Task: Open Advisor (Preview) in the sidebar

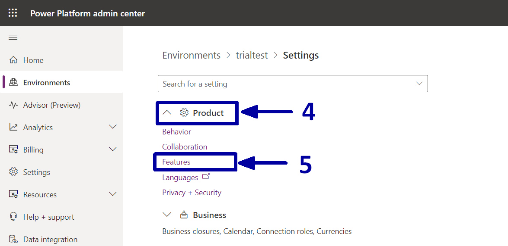Action: pos(61,105)
